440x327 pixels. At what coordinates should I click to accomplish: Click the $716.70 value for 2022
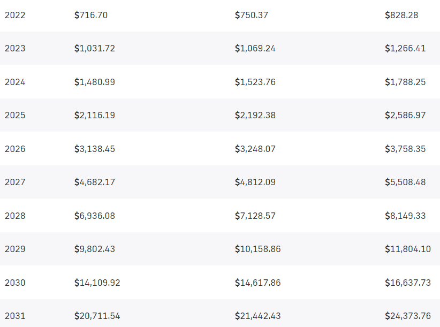[x=91, y=15]
